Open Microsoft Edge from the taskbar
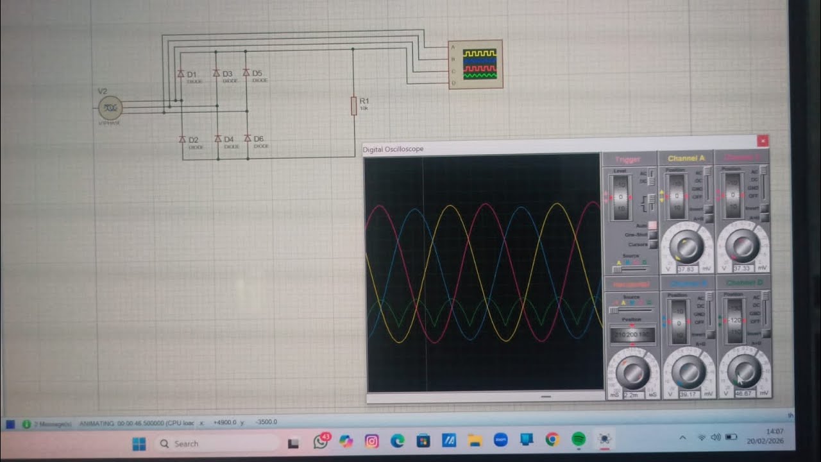 pos(397,441)
